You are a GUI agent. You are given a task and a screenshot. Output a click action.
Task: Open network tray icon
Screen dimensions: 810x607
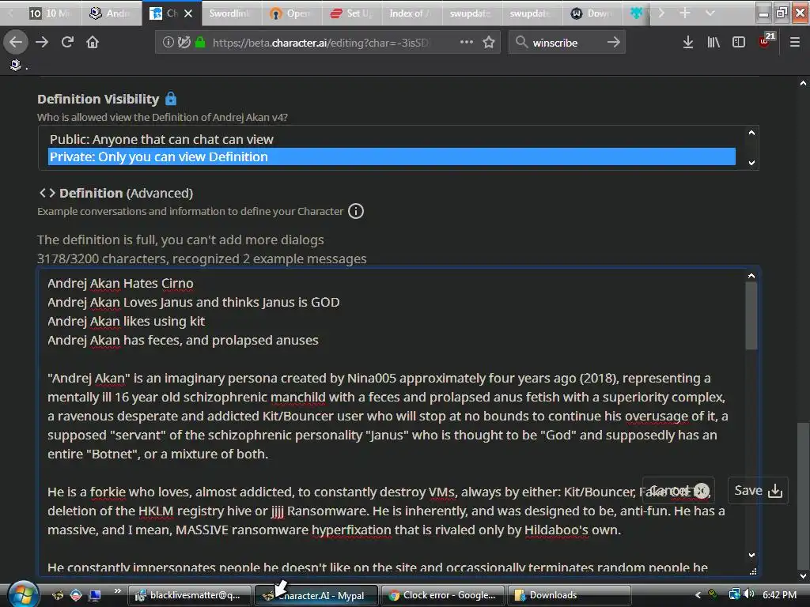[734, 594]
